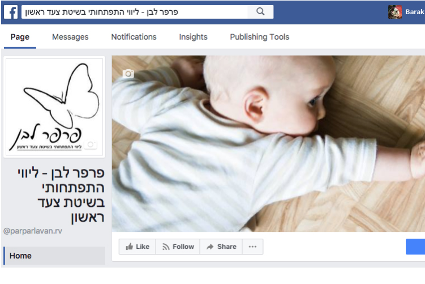This screenshot has width=425, height=284.
Task: Click the baby cover photo
Action: point(268,143)
